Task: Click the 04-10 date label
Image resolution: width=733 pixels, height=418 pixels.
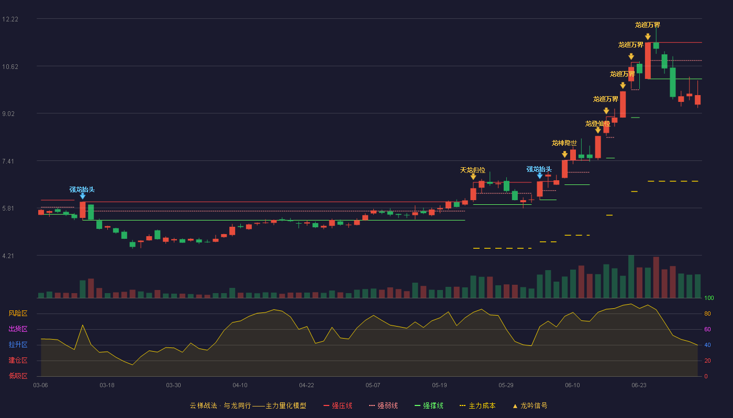Action: tap(240, 385)
